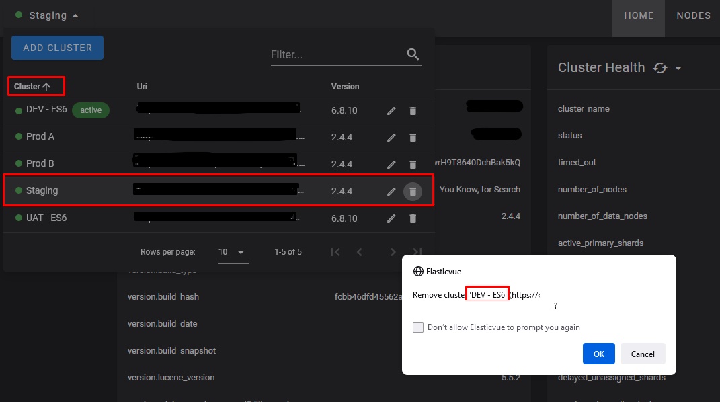The height and width of the screenshot is (402, 720).
Task: Go to the next pagination page
Action: (393, 251)
